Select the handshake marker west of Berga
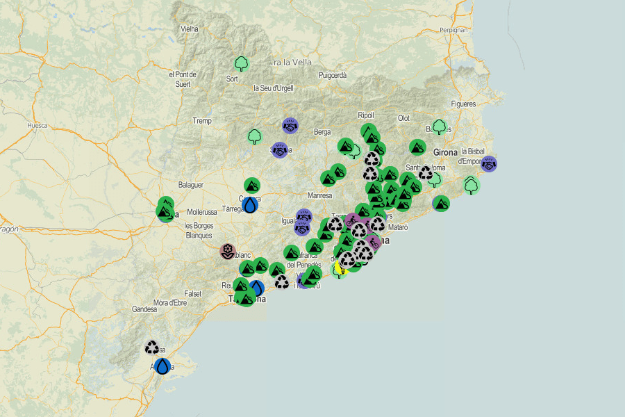This screenshot has height=417, width=625. 290,126
